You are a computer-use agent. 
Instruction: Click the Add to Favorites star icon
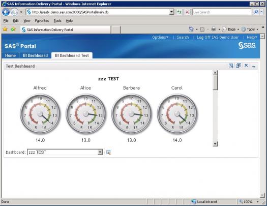(x=13, y=30)
